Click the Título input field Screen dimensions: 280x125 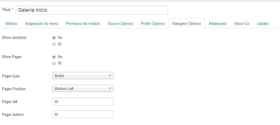click(92, 10)
